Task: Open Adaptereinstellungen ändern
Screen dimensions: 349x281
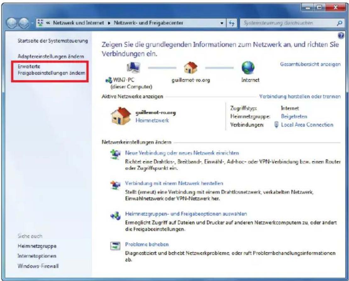Action: tap(51, 56)
